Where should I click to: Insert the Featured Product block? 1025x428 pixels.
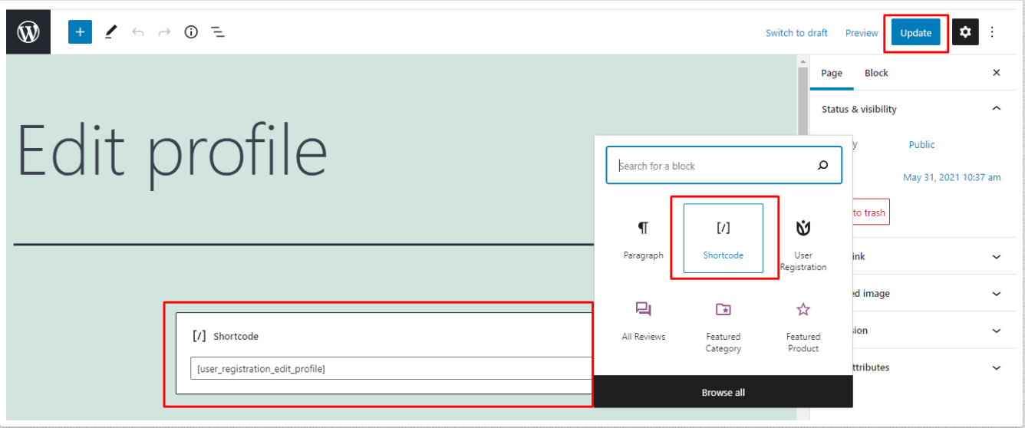click(803, 326)
